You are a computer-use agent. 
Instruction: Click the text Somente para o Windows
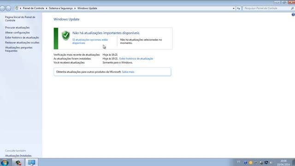118,63
